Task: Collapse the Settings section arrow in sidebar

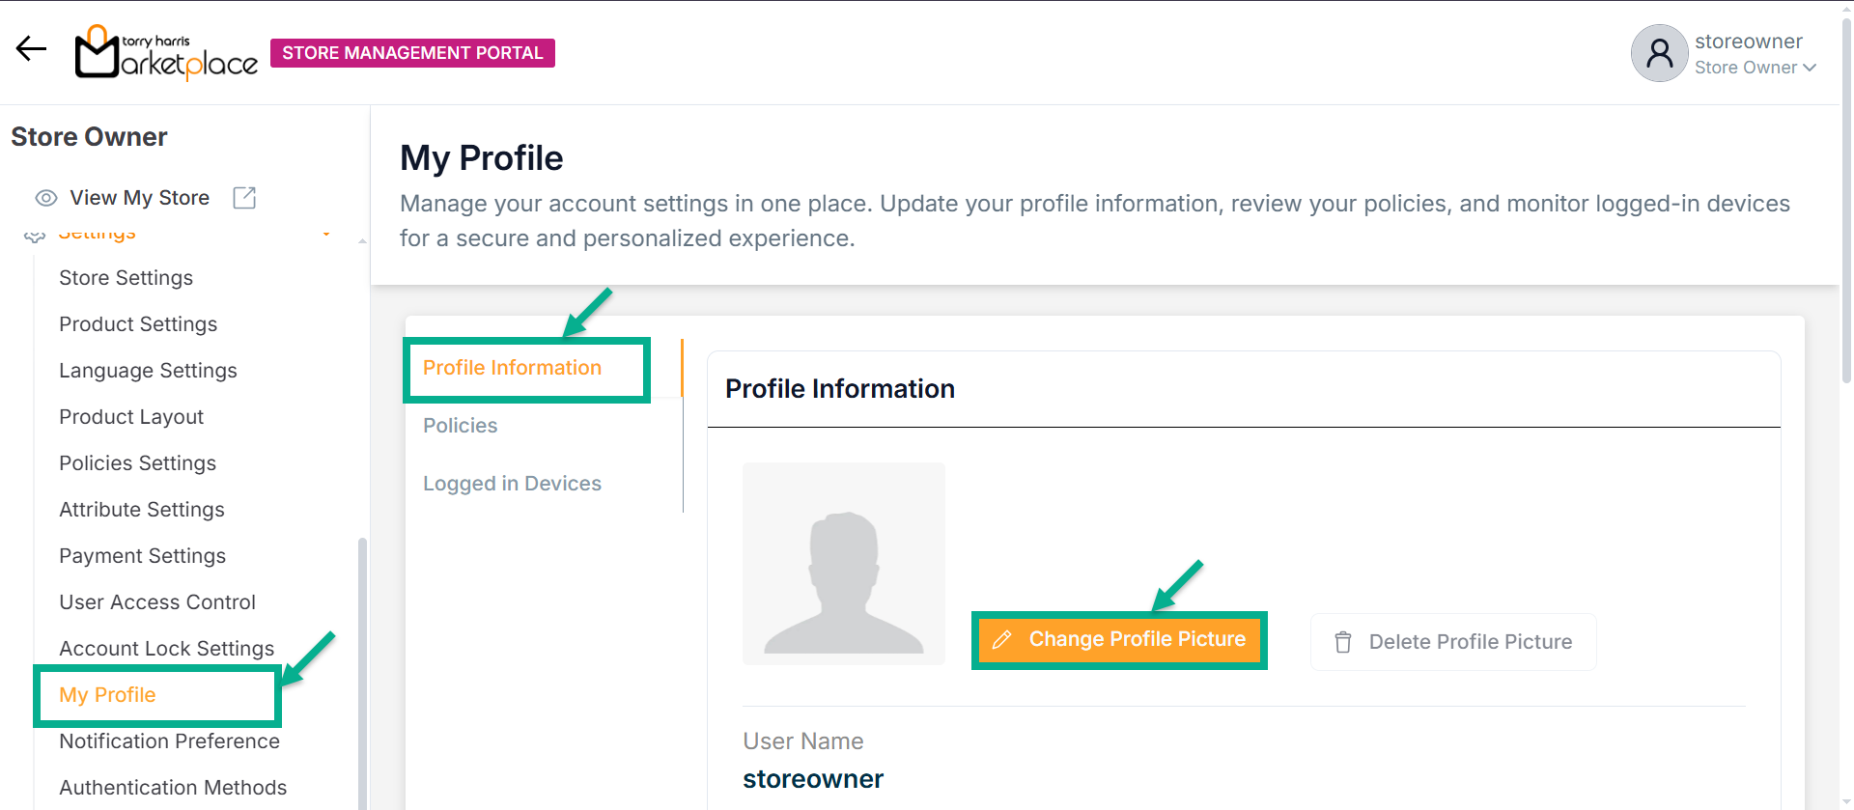Action: (x=326, y=234)
